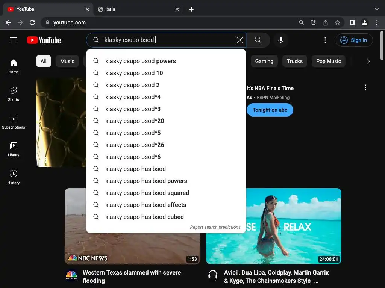The image size is (385, 288).
Task: Click the youtube.com address bar
Action: (170, 22)
